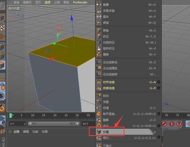Choose 镜像 (Mirror) from the context menu
The image size is (190, 147).
[128, 5]
